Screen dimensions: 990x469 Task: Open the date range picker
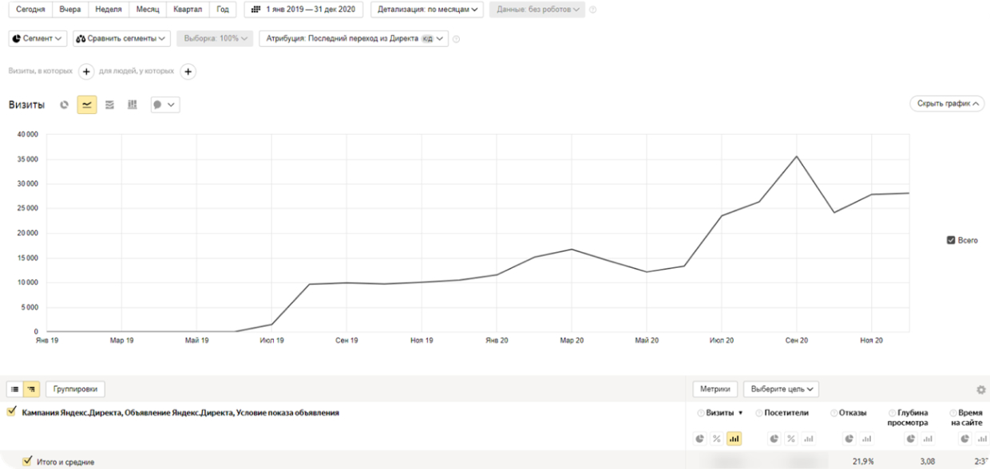[x=303, y=10]
